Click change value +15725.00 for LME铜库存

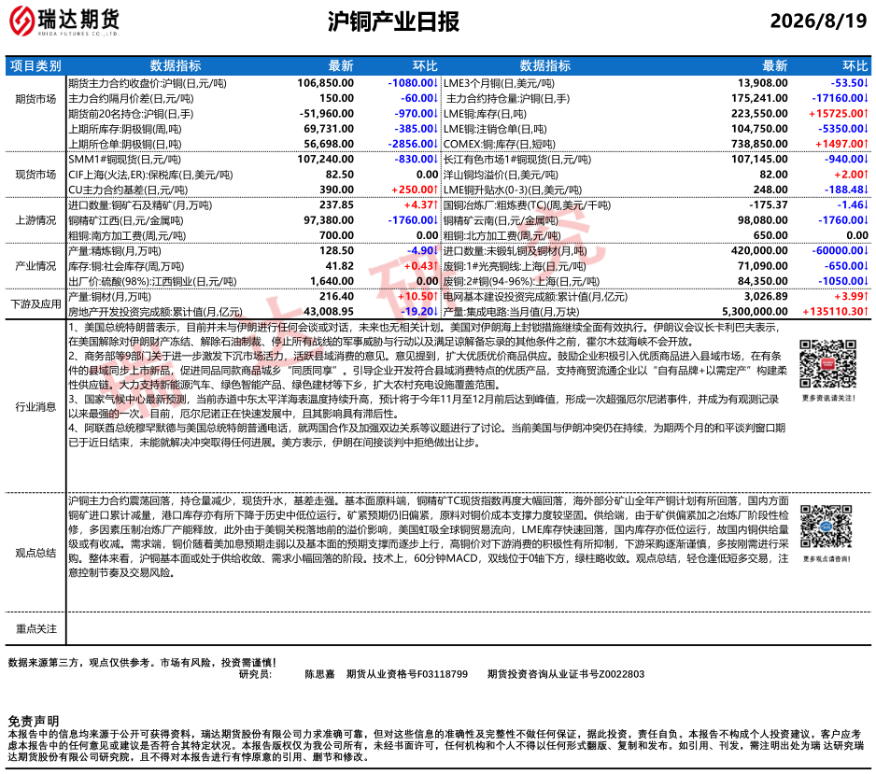(839, 113)
